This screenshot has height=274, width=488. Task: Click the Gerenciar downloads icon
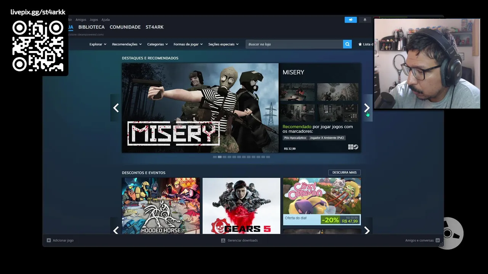(x=223, y=241)
